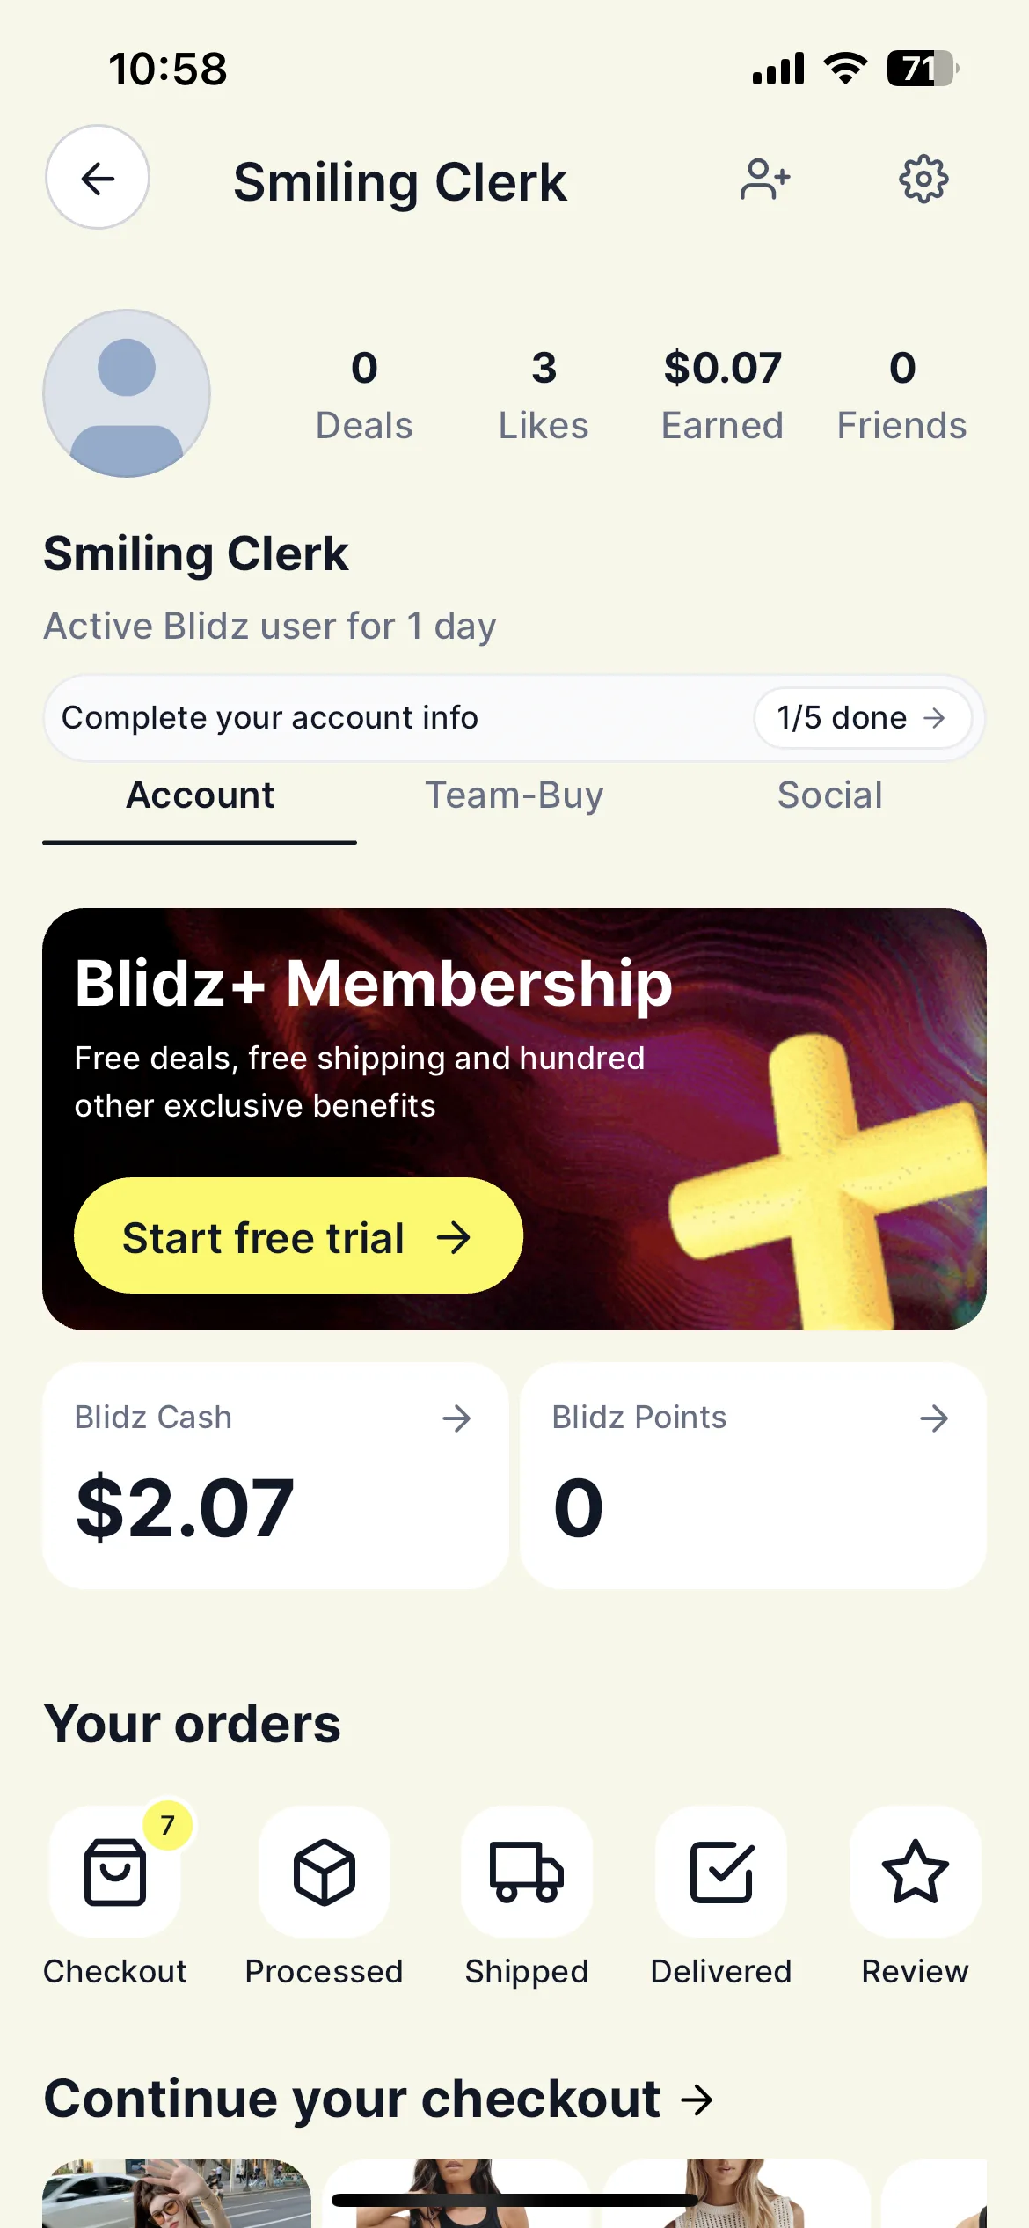This screenshot has height=2228, width=1029.
Task: Expand Blidz Points card arrow
Action: click(934, 1418)
